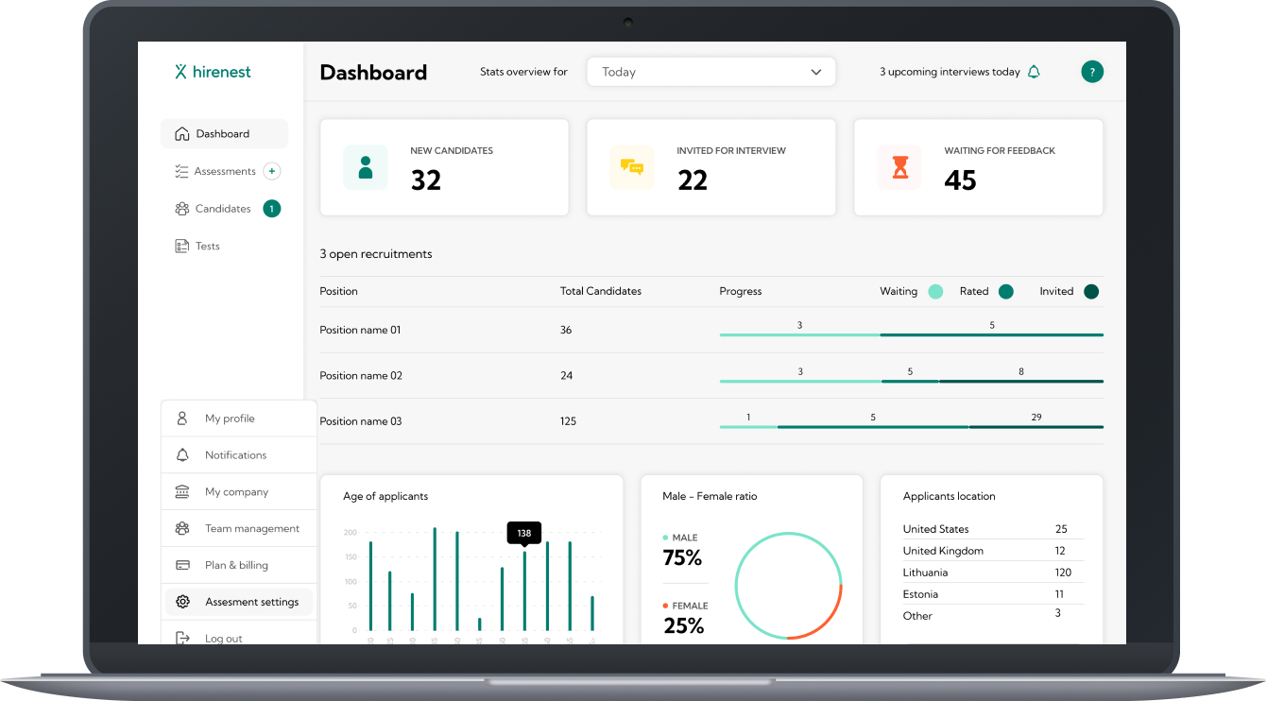Screen dimensions: 1267x701
Task: Click Position name 03 progress bar
Action: click(911, 427)
